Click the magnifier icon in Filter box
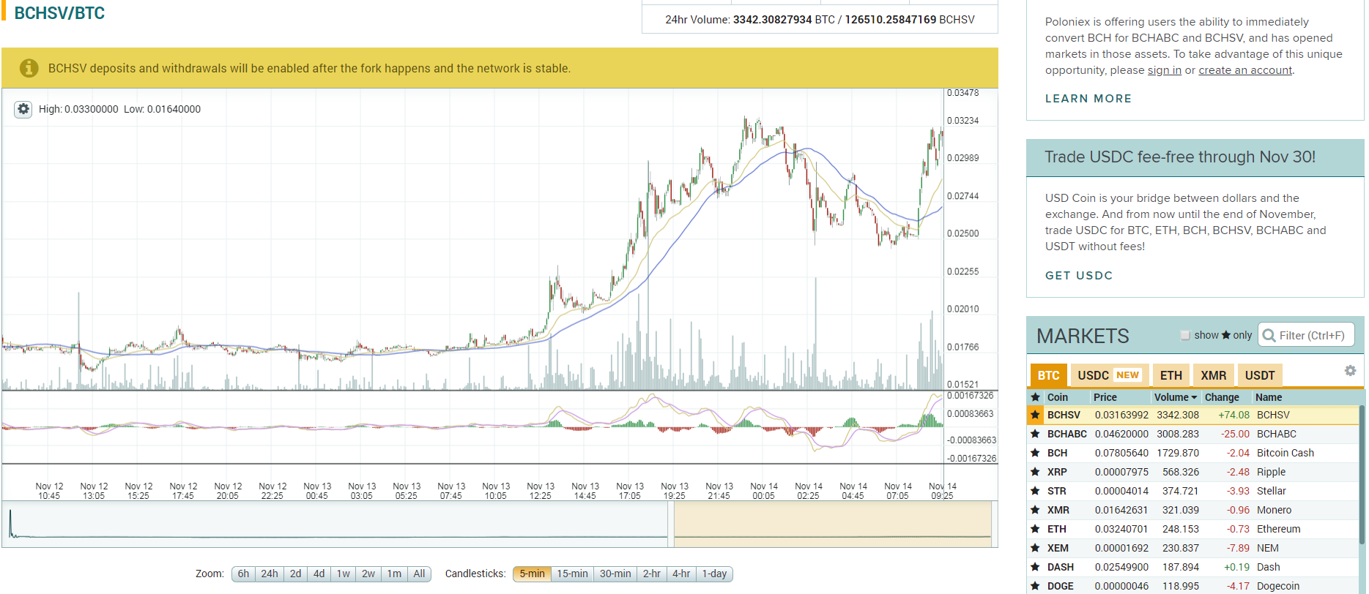The width and height of the screenshot is (1369, 594). 1269,335
